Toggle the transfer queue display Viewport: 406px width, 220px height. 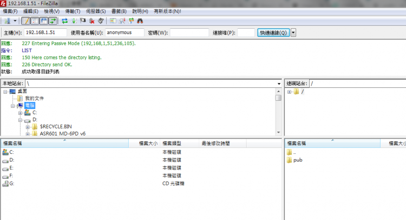pos(53,21)
